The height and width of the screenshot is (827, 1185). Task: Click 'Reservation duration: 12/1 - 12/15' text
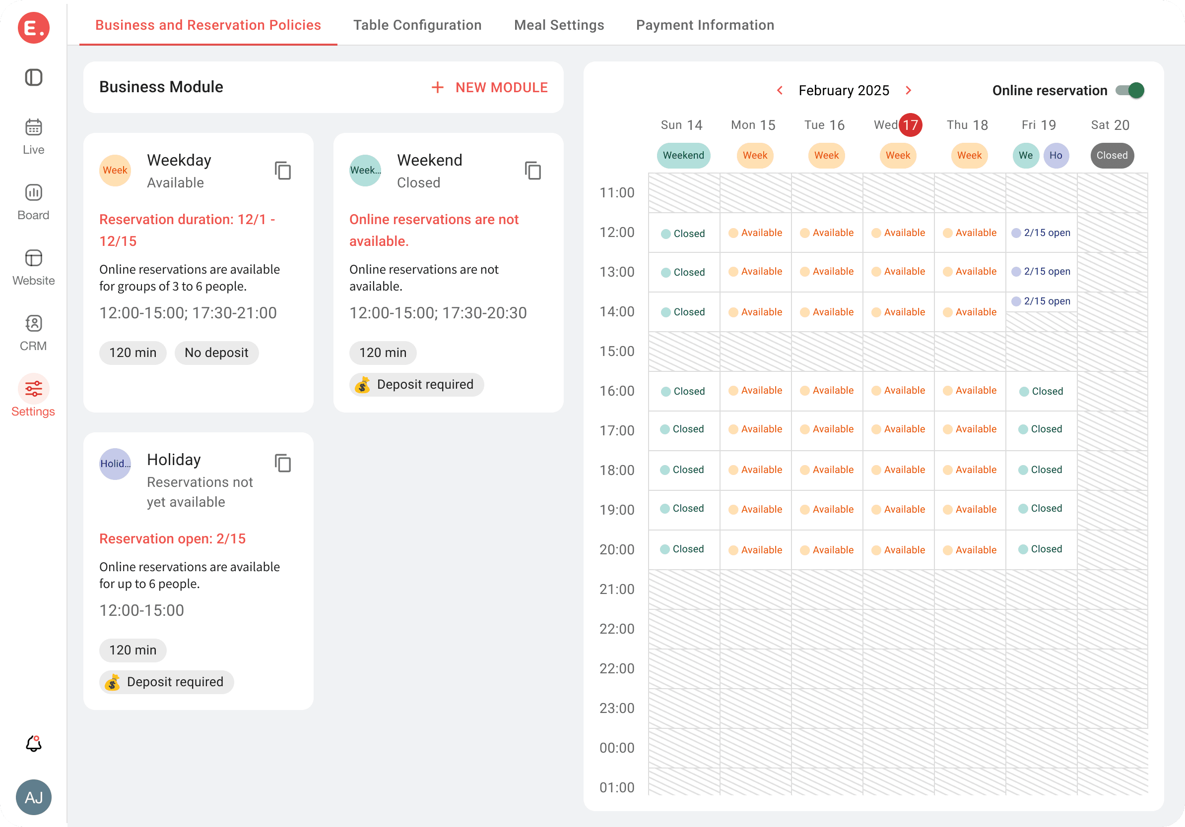187,230
